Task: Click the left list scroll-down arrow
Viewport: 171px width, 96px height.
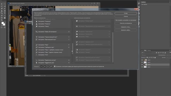Action: point(72,63)
